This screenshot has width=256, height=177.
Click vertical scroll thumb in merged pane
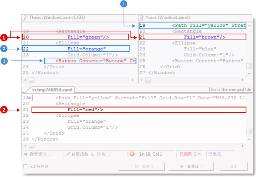pyautogui.click(x=249, y=132)
